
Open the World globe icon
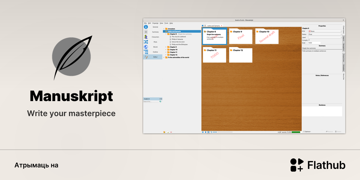(146, 47)
